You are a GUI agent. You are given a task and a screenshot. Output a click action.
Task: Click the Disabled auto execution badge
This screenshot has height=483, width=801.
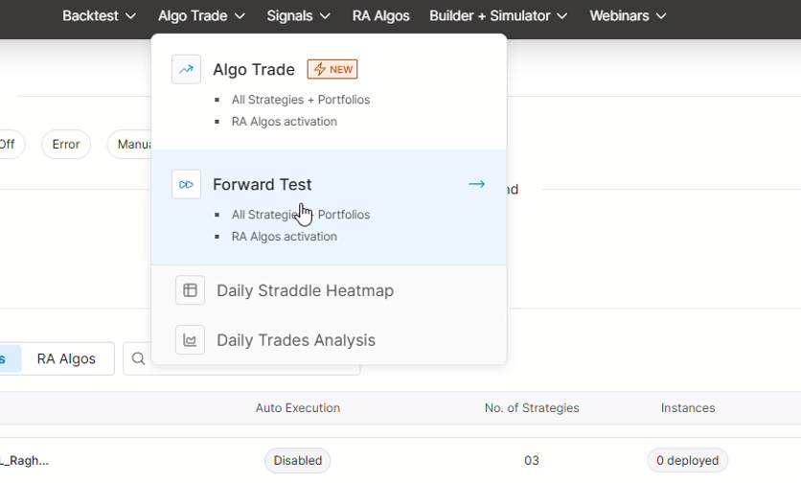click(297, 460)
